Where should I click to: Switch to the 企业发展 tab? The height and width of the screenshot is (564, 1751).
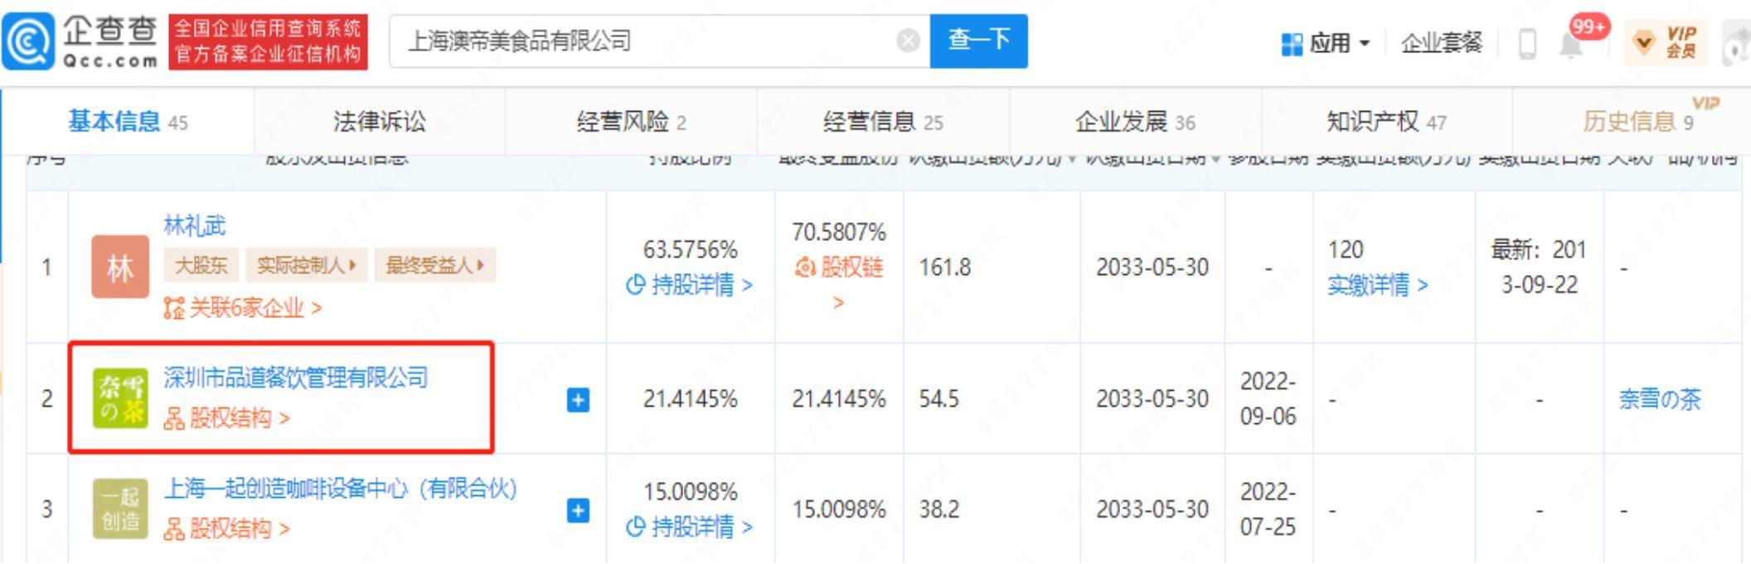[1135, 122]
